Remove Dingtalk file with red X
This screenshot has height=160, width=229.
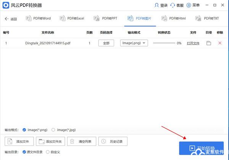pyautogui.click(x=220, y=43)
